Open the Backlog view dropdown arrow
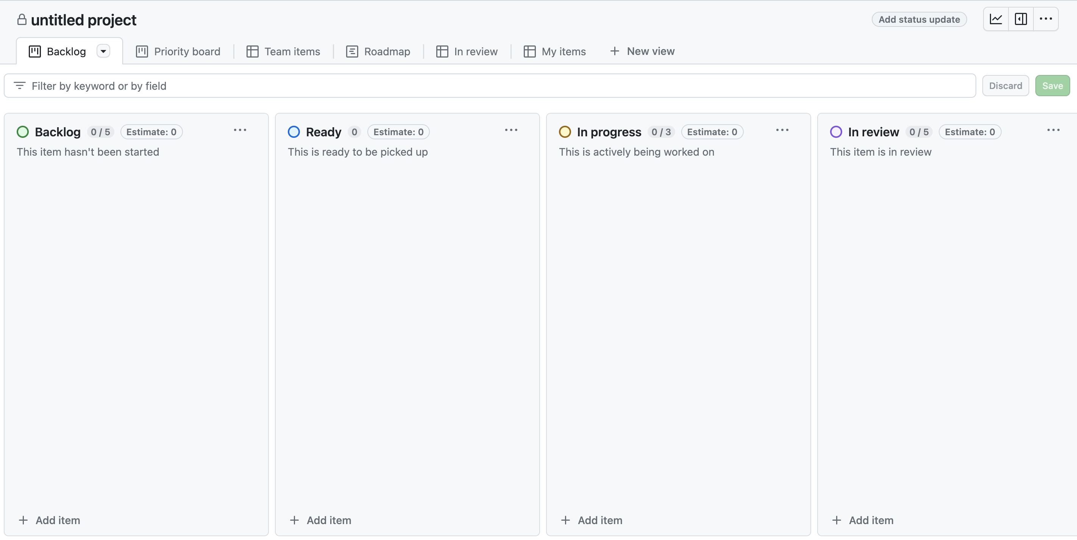This screenshot has height=540, width=1077. point(103,51)
